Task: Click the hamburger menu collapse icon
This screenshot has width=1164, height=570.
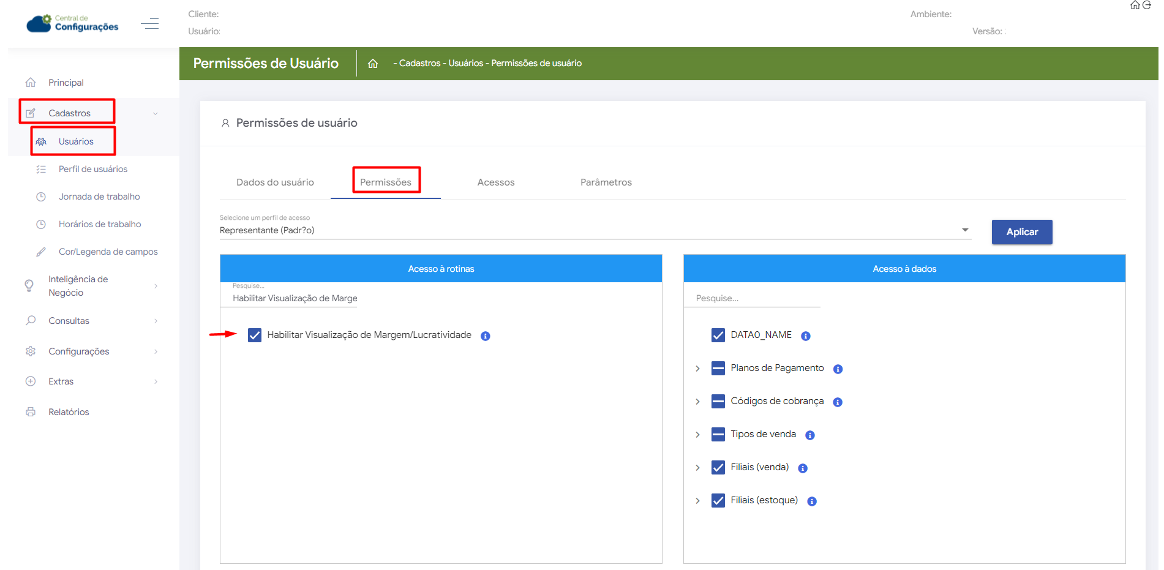Action: point(149,24)
